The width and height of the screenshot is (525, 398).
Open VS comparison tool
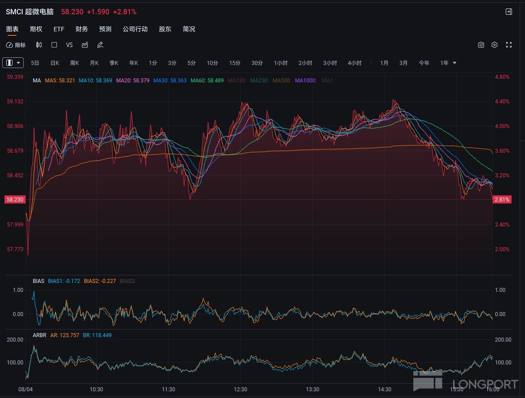coord(69,45)
